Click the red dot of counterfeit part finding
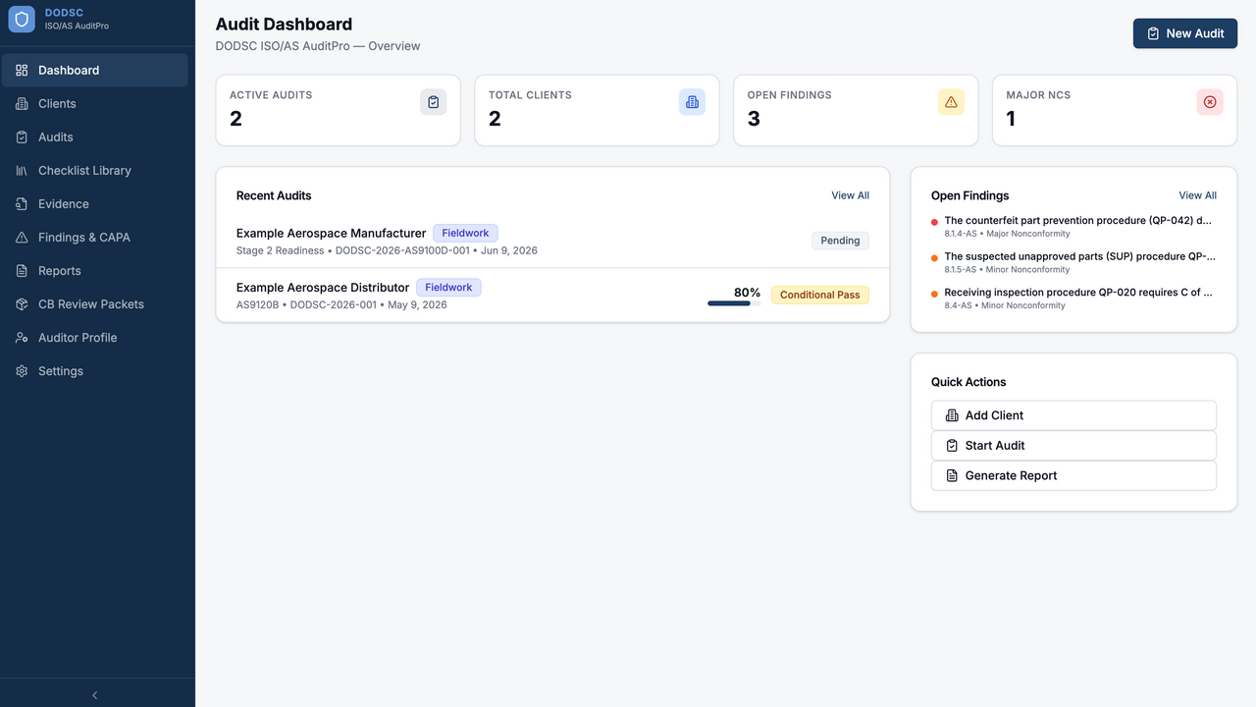Viewport: 1256px width, 707px height. (934, 222)
